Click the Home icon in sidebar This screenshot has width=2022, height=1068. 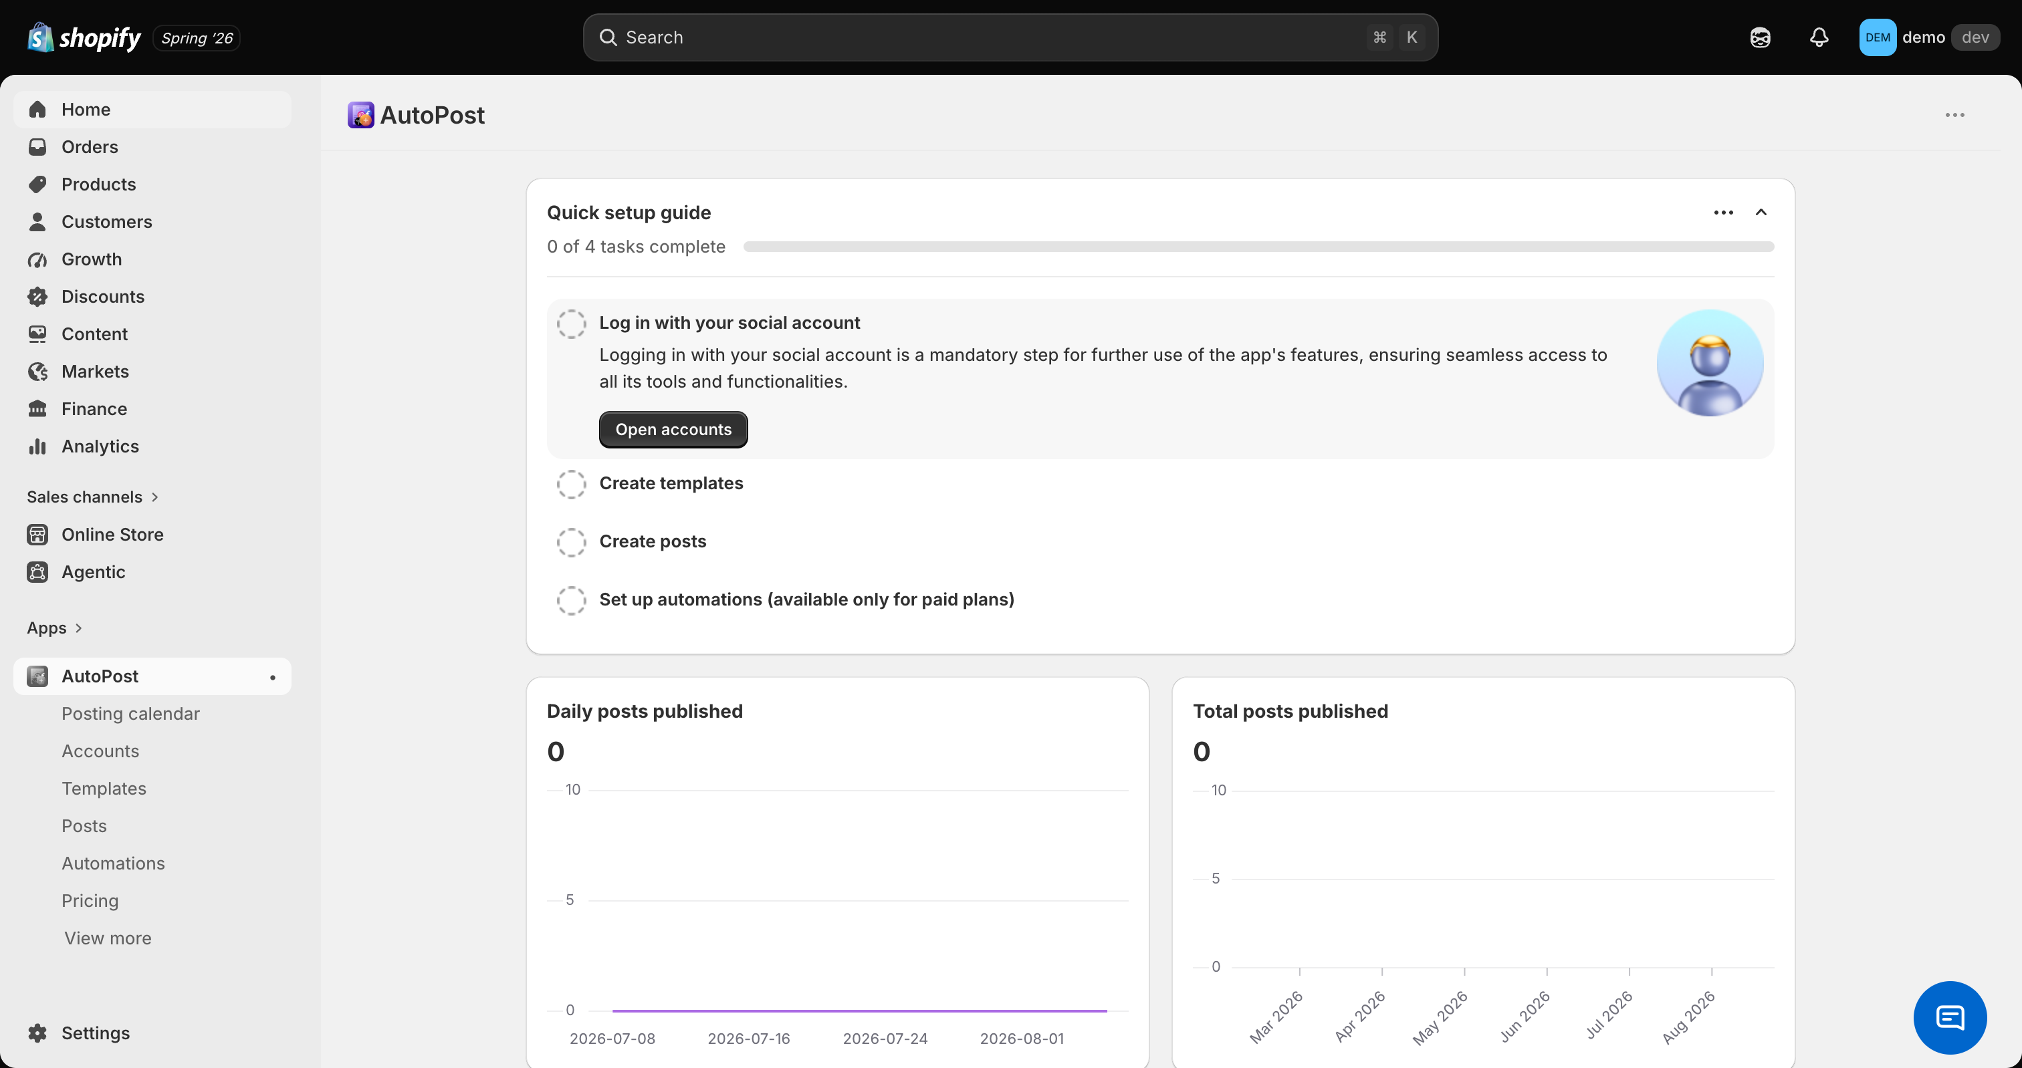pyautogui.click(x=37, y=109)
